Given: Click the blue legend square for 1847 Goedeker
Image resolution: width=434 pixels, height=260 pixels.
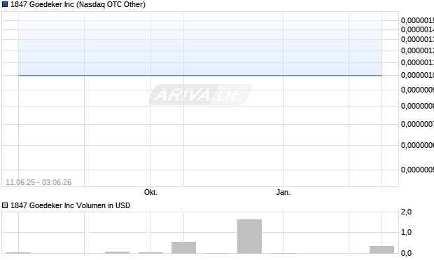Looking at the screenshot, I should point(5,4).
